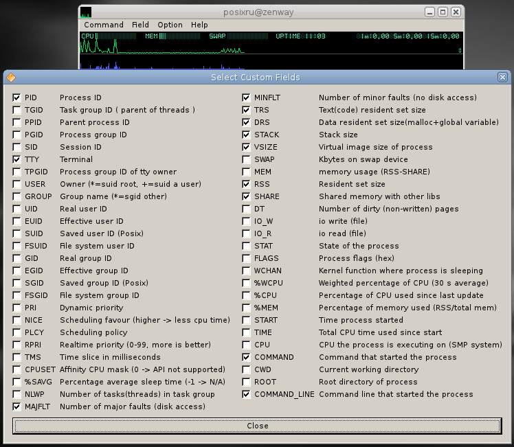
Task: Uncheck the COMMAND_LINE checkbox
Action: pos(246,394)
